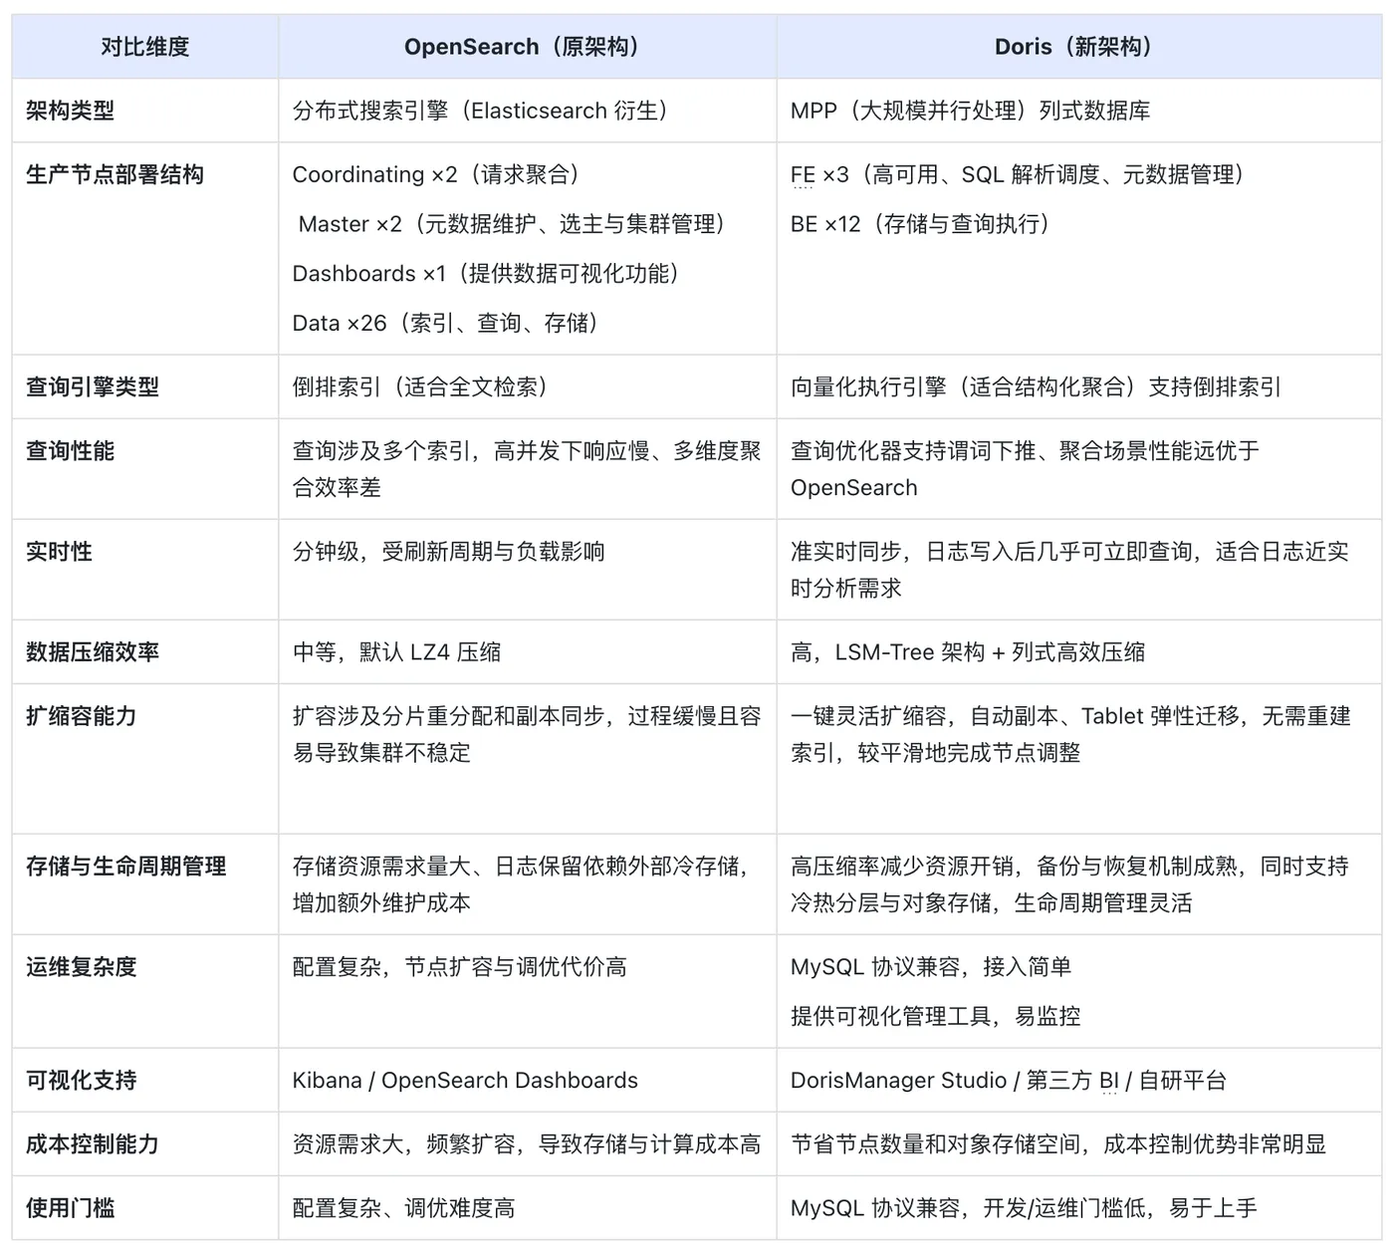This screenshot has width=1394, height=1254.
Task: Select the OpenSearch（原架构）column header
Action: click(523, 46)
